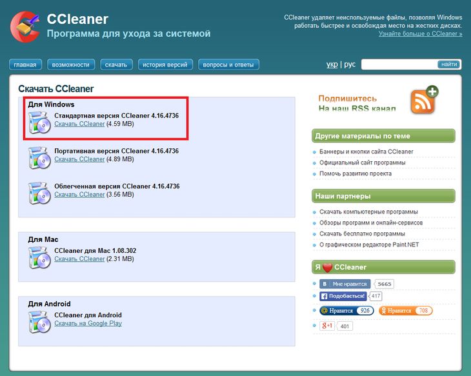Click the CCleaner logo icon in header
Screen dimensions: 471x376
click(25, 26)
